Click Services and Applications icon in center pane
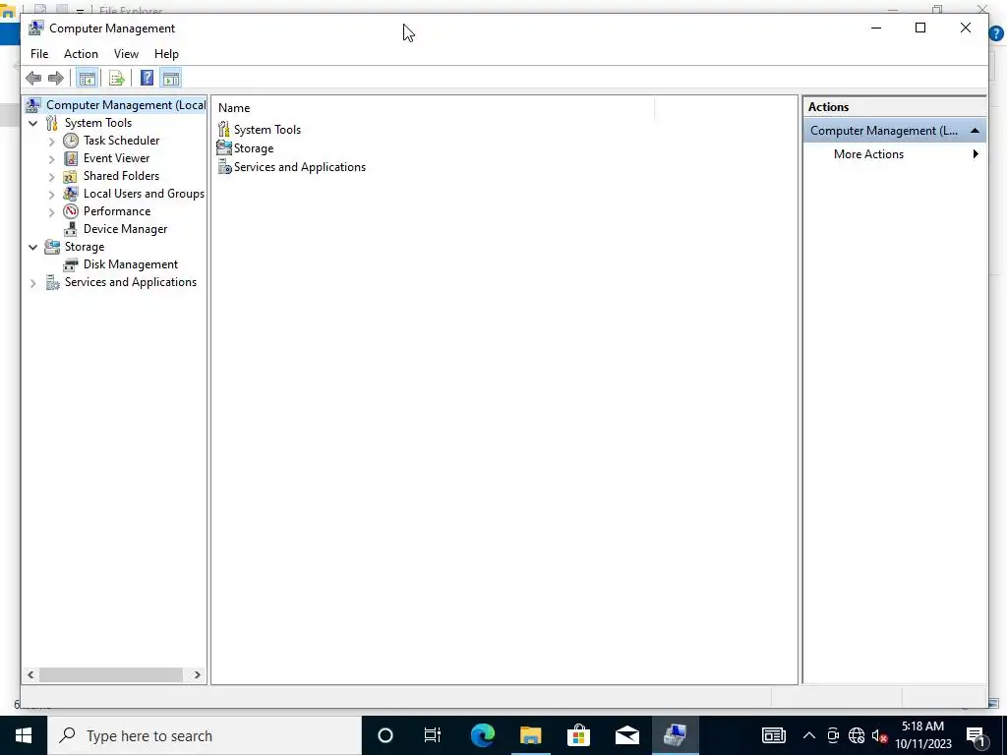 point(224,167)
